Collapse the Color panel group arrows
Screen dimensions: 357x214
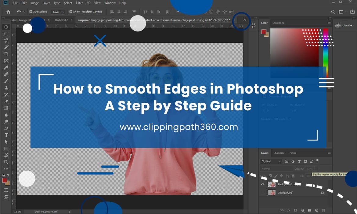click(x=330, y=17)
